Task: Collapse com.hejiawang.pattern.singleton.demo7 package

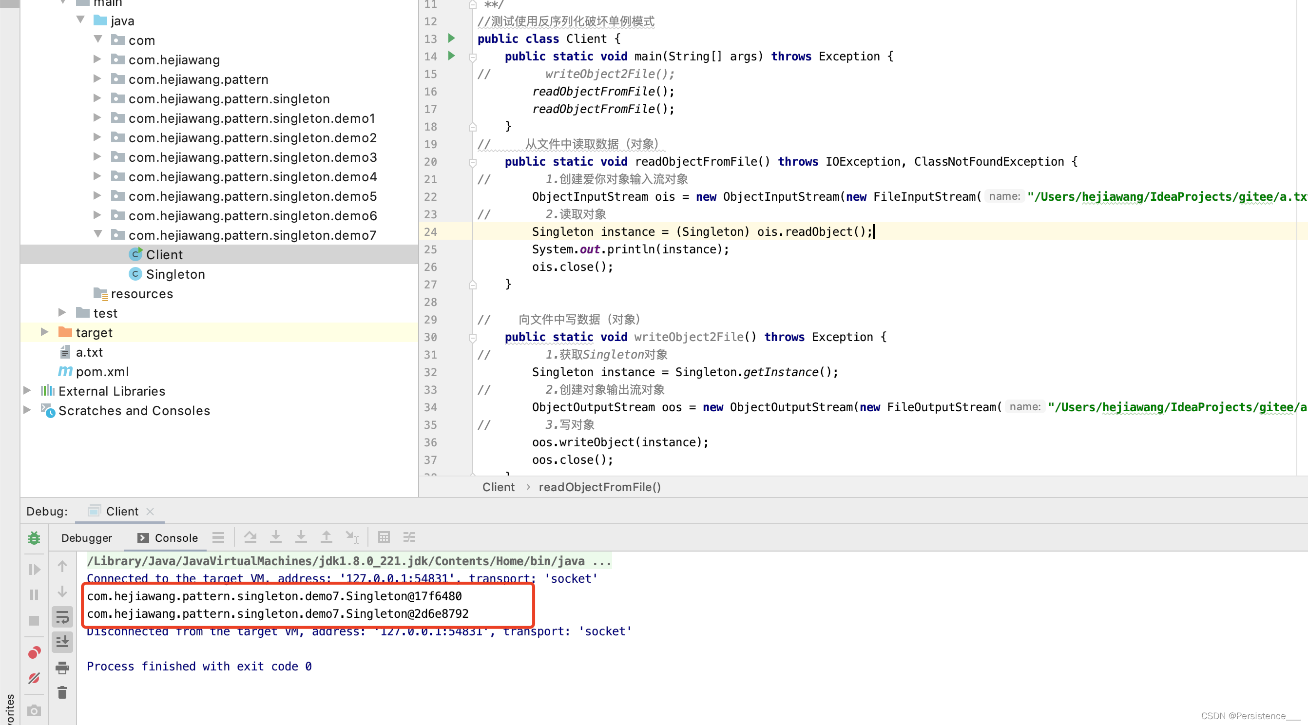Action: click(98, 234)
